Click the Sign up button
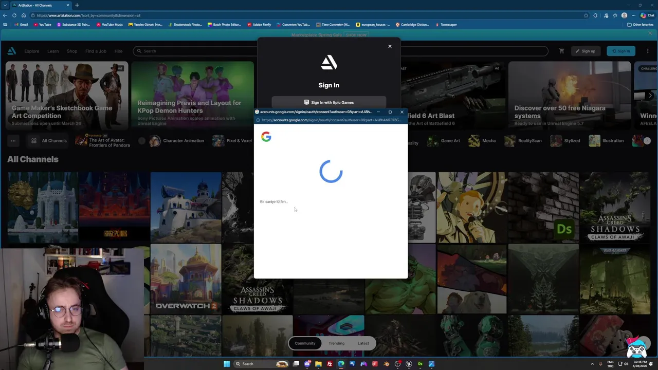This screenshot has height=370, width=658. point(586,51)
